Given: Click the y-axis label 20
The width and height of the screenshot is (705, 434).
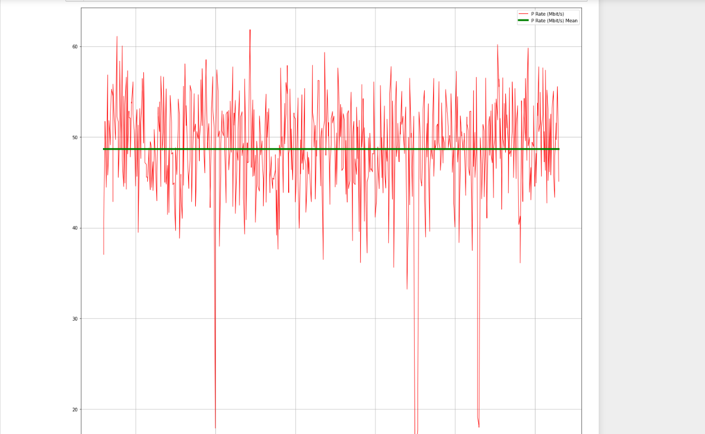Looking at the screenshot, I should pyautogui.click(x=76, y=409).
